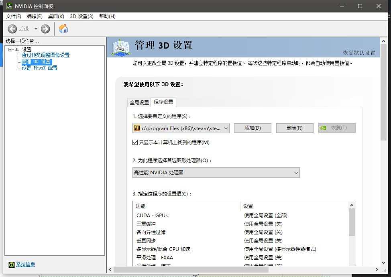Click main panel scroll down arrow
Screen dimensions: 391x277
tap(383, 263)
